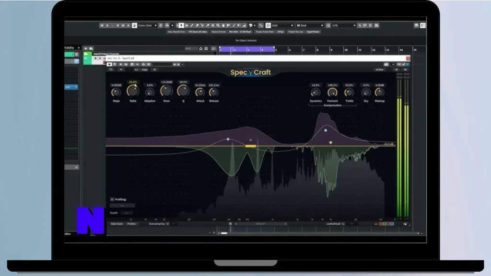
Task: Select the Play speaker tool
Action: (x=239, y=25)
